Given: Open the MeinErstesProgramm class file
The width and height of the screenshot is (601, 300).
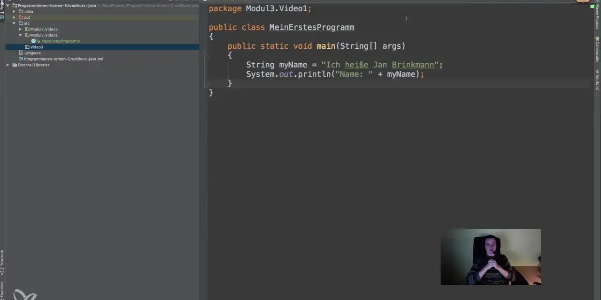Looking at the screenshot, I should click(x=55, y=41).
